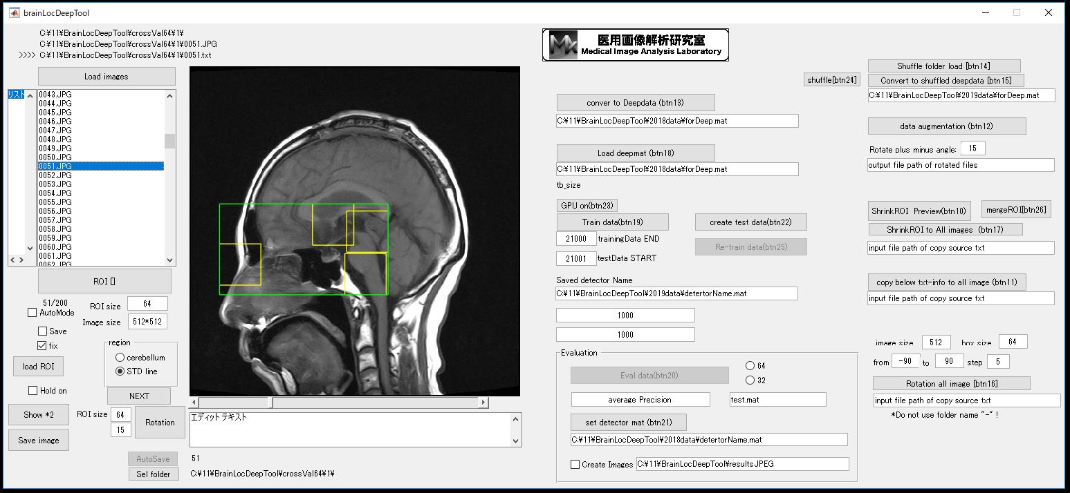Click the Image size field 512*512

pyautogui.click(x=147, y=322)
